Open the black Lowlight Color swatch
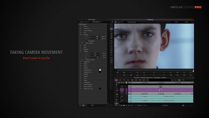This screenshot has width=209, height=118. pyautogui.click(x=100, y=72)
